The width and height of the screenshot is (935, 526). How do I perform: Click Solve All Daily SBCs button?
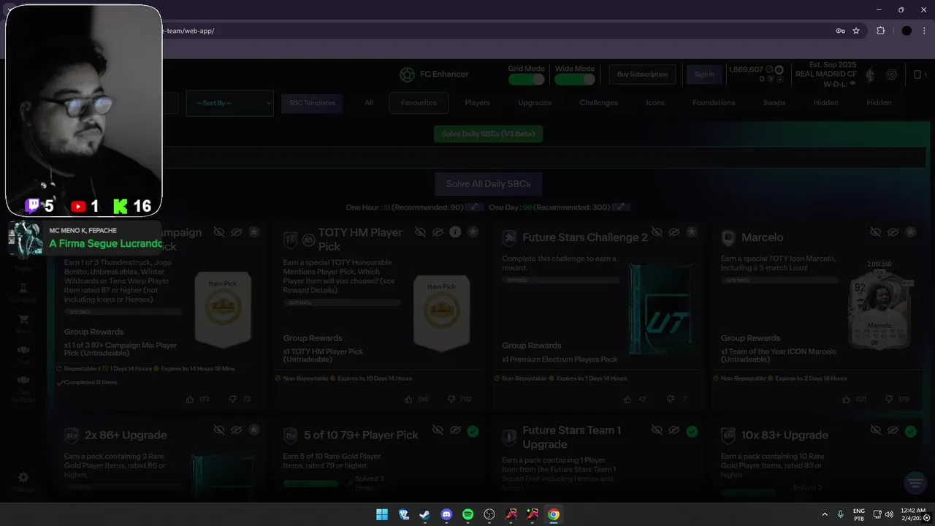click(x=488, y=183)
